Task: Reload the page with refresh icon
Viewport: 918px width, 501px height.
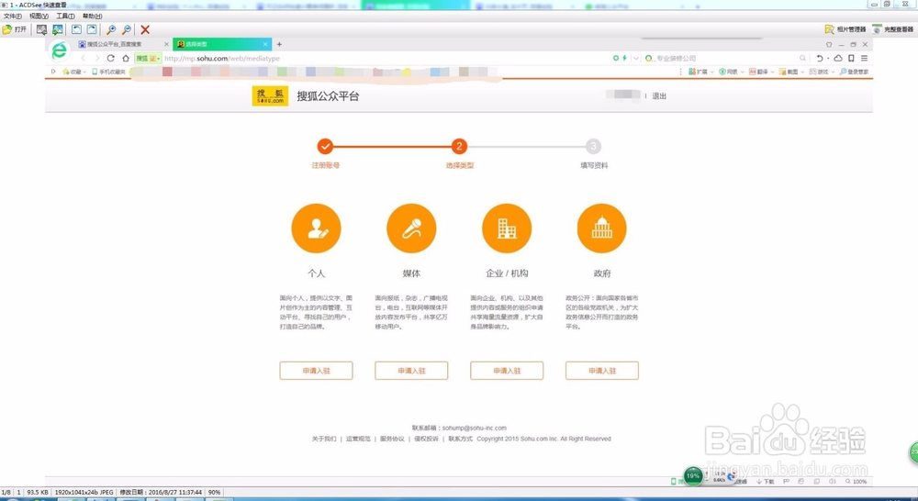Action: [x=111, y=58]
